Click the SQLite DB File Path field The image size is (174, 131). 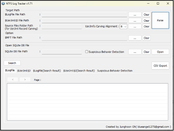pos(62,52)
